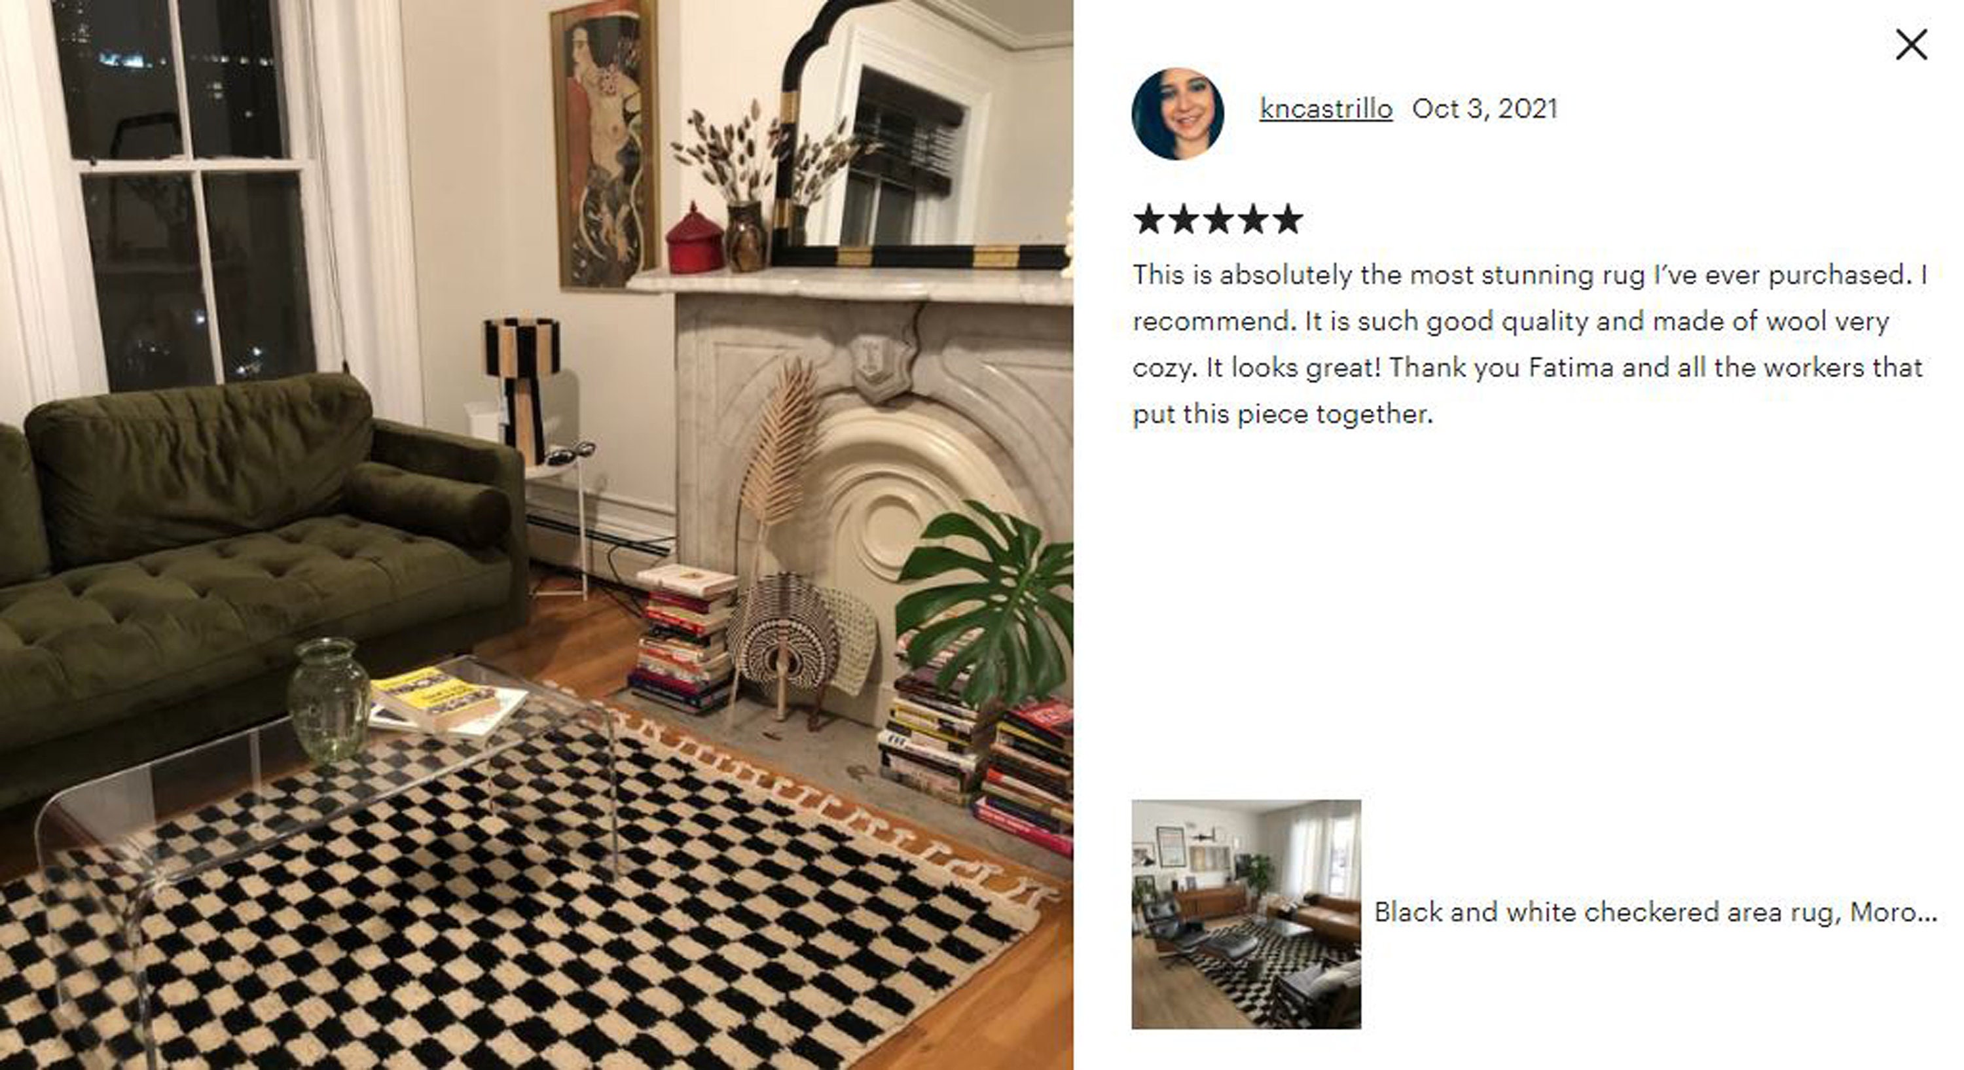This screenshot has width=1964, height=1070.
Task: Select the fourth rating star
Action: click(1252, 219)
